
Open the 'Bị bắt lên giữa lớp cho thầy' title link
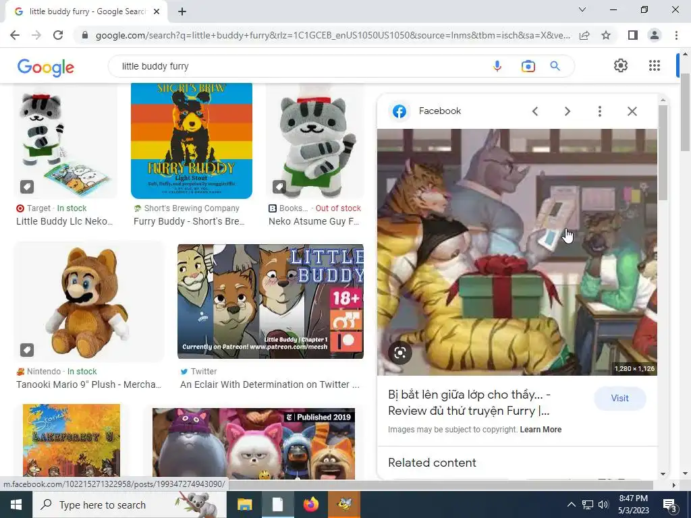[470, 403]
